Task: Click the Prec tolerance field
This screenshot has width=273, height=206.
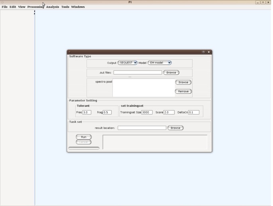Action: [86, 113]
